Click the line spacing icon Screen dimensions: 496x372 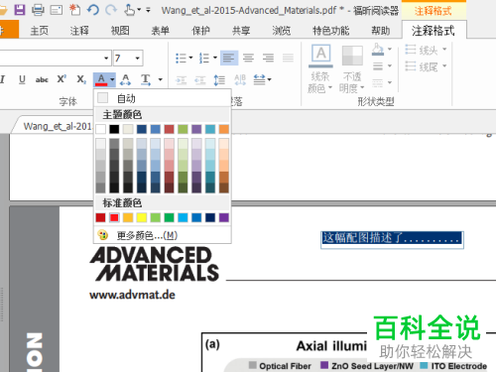(219, 79)
